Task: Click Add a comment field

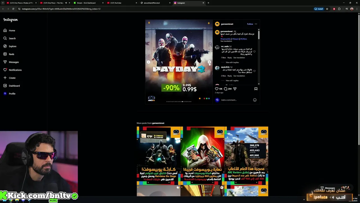Action: 236,100
